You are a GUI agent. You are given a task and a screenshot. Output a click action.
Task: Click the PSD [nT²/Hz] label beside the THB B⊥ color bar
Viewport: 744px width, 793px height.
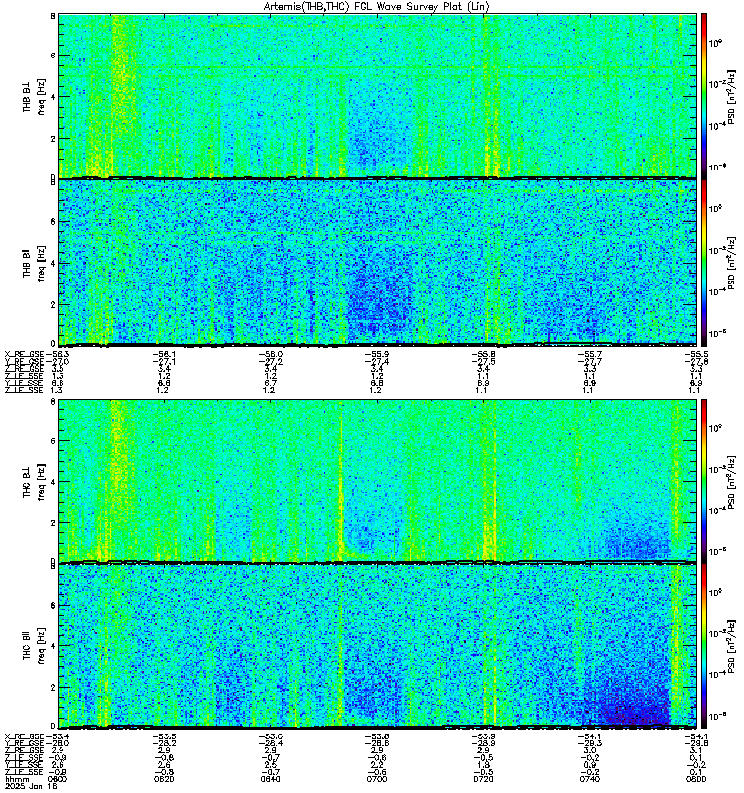(x=732, y=96)
